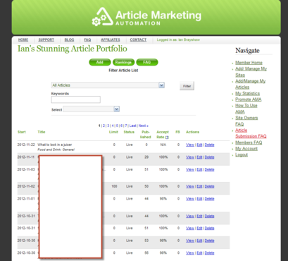Go to page 3 of articles

[108, 126]
